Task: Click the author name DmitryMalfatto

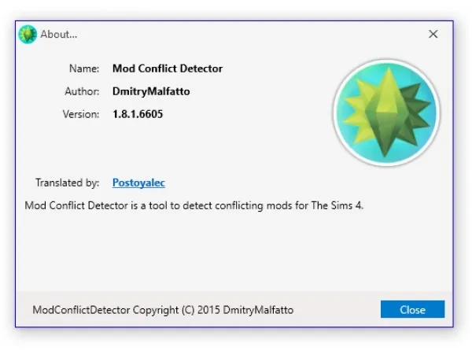Action: (151, 91)
